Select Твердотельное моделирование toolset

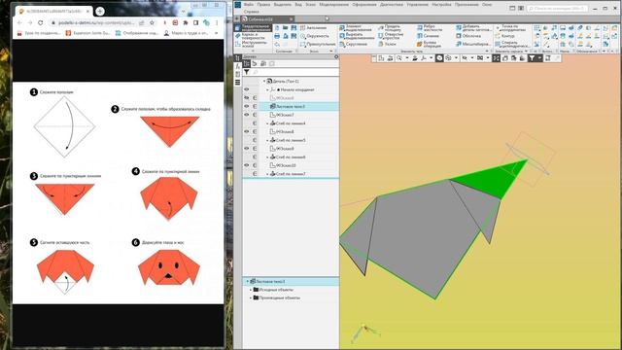(x=253, y=28)
